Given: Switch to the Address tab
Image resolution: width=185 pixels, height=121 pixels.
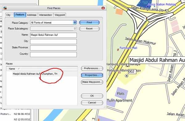Looking at the screenshot, I should (x=32, y=15).
